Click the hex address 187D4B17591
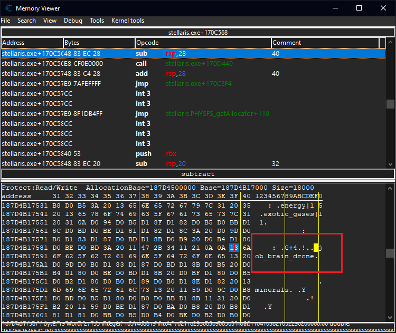The image size is (396, 333). 25,256
